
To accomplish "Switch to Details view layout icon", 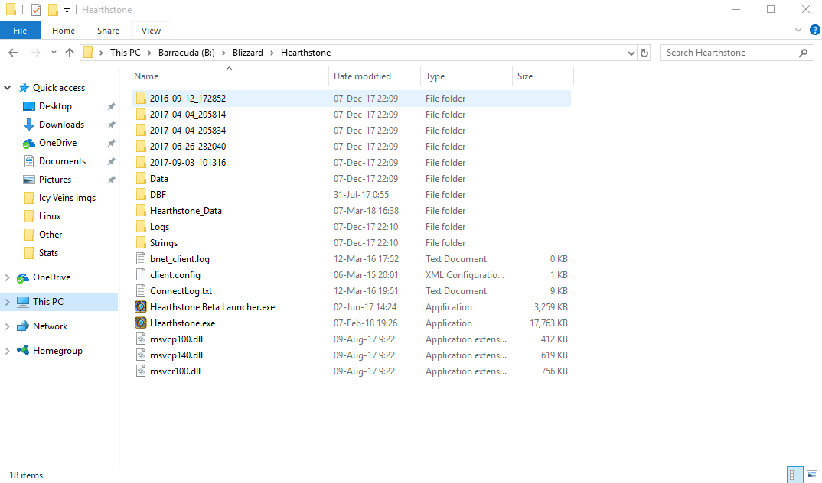I will [x=795, y=475].
